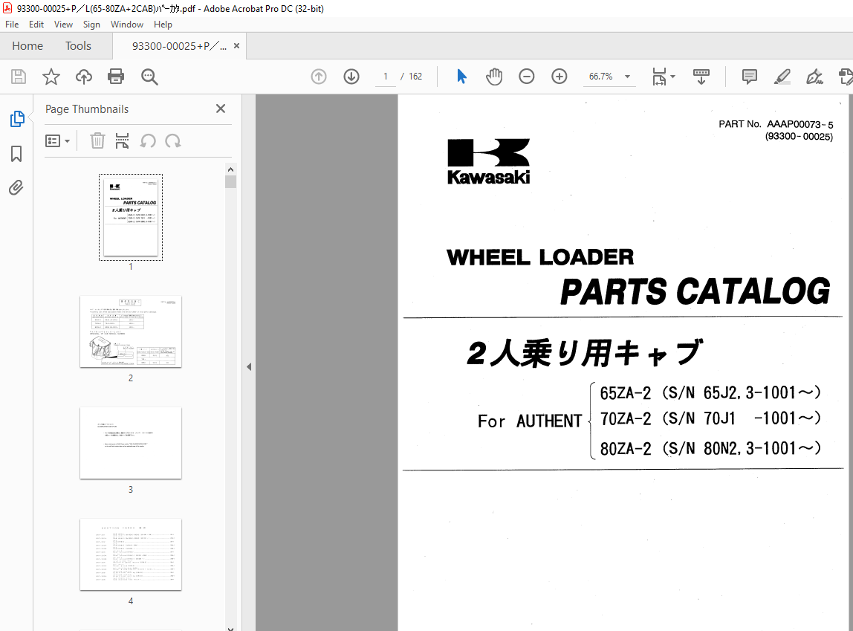The image size is (853, 631).
Task: Select the highlight text tool
Action: click(782, 77)
